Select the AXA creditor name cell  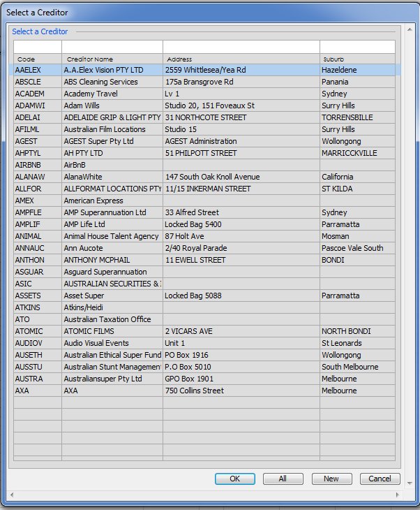coord(112,391)
